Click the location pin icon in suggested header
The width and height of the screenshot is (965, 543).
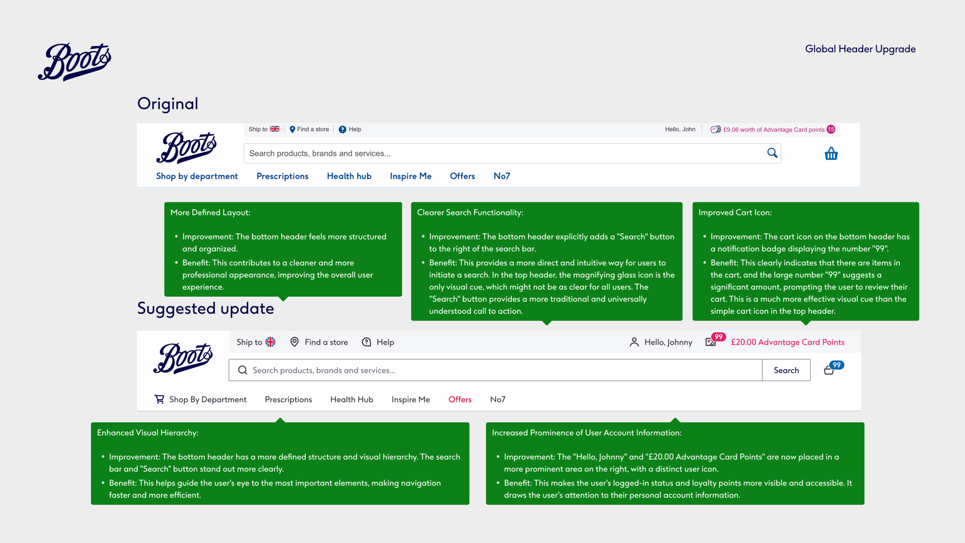[294, 342]
